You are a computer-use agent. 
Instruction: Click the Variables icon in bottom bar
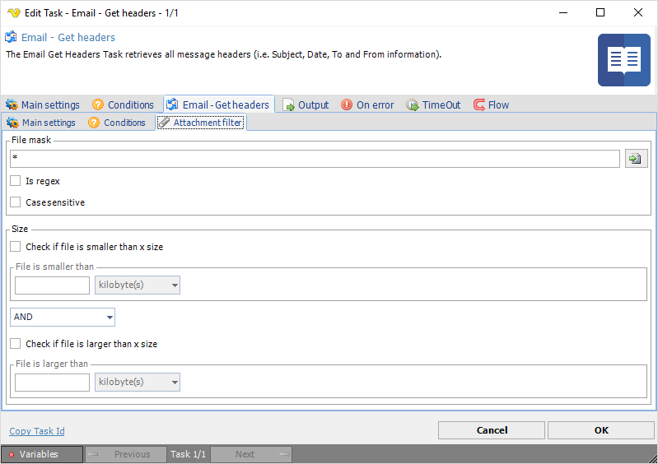(x=12, y=454)
